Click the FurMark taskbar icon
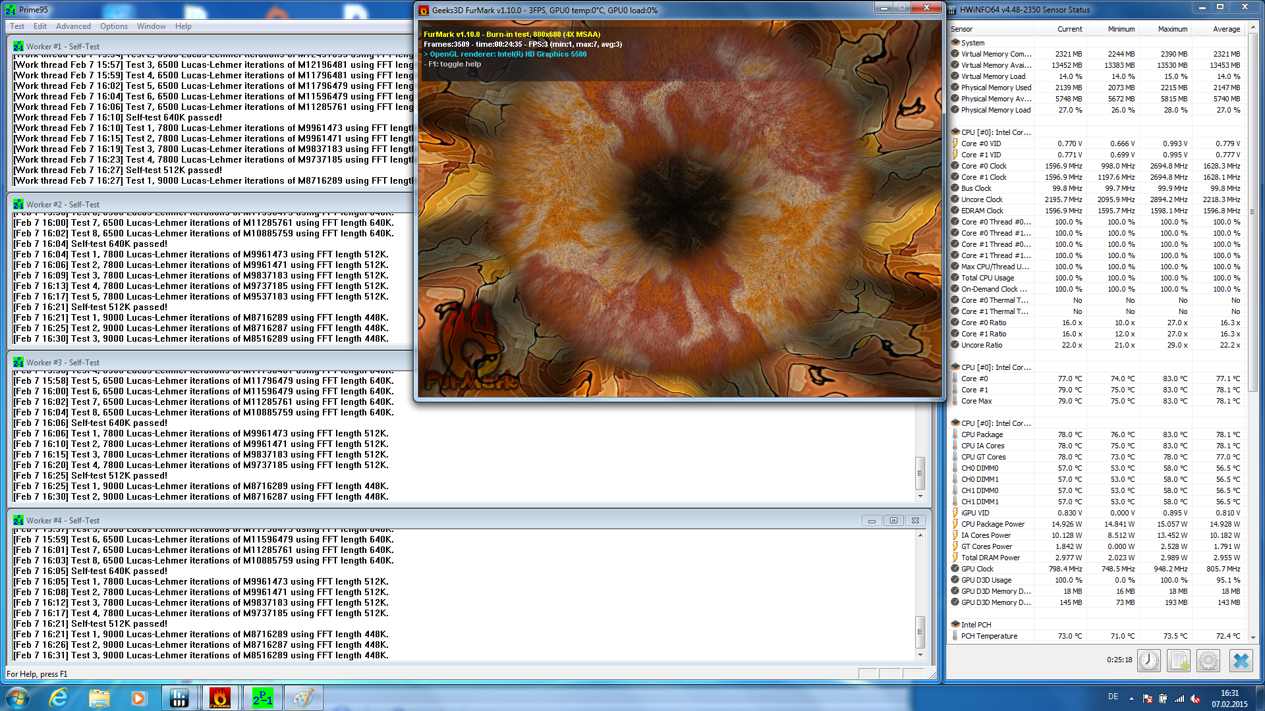Image resolution: width=1265 pixels, height=711 pixels. 220,698
